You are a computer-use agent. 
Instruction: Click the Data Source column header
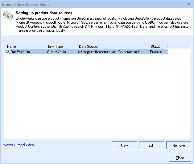tap(112, 47)
